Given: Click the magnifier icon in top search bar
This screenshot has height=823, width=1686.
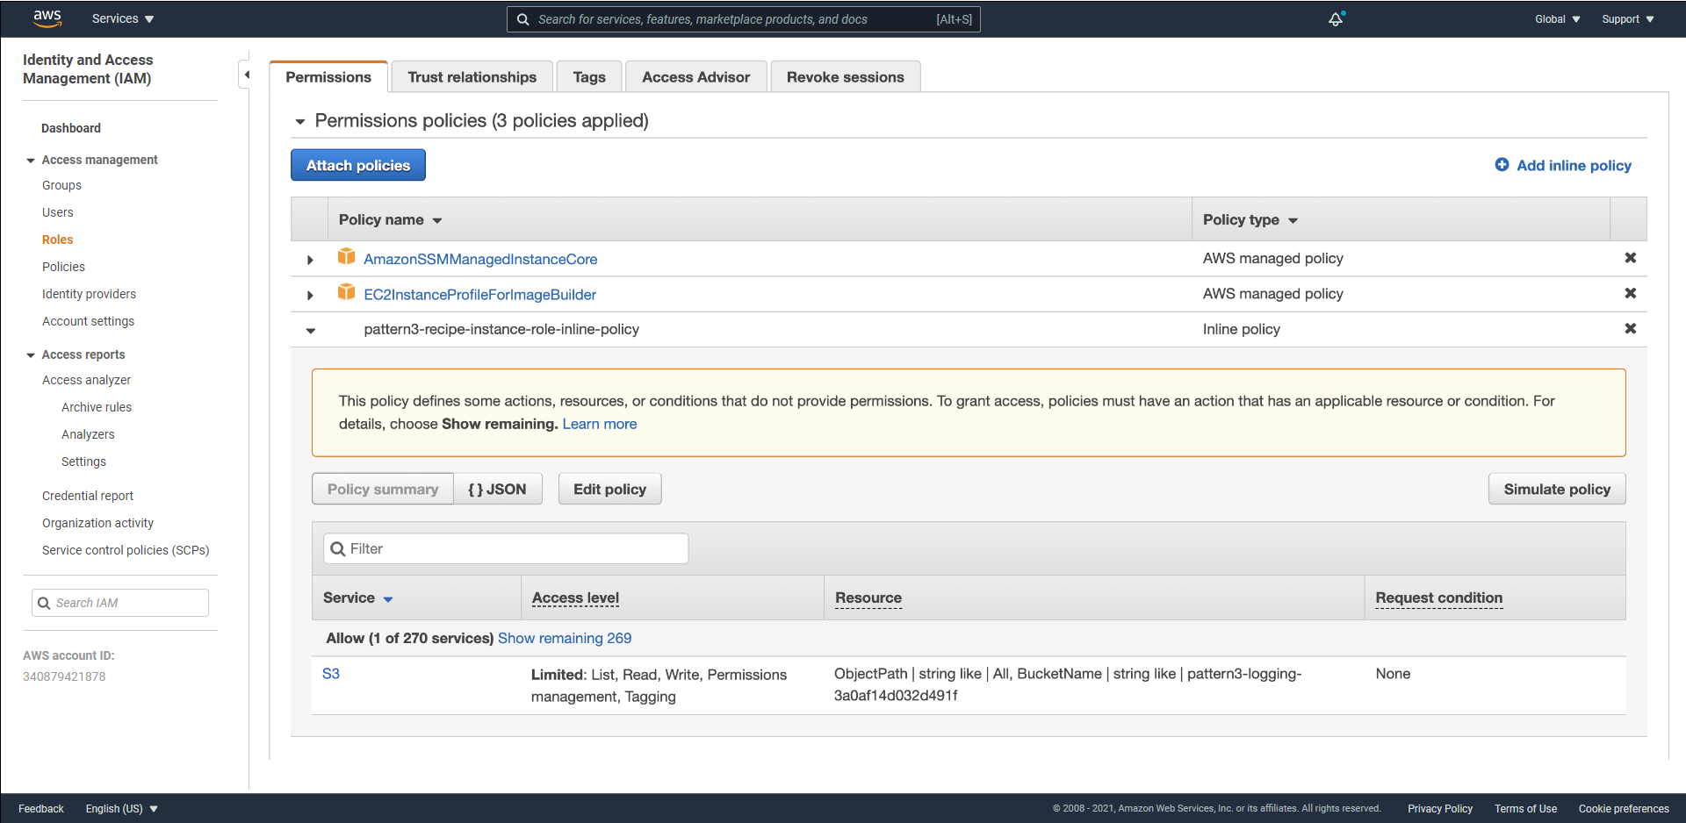Looking at the screenshot, I should point(522,19).
